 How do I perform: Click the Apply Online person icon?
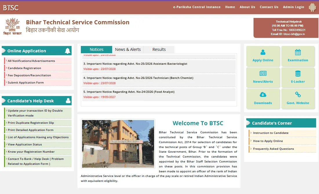click(x=263, y=52)
